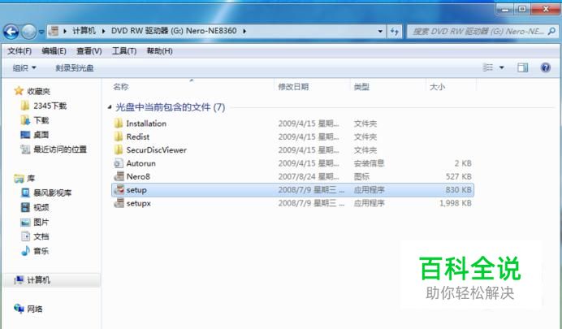The width and height of the screenshot is (562, 329).
Task: Collapse 光盘中当前包含的文件 (7) group
Action: 110,107
